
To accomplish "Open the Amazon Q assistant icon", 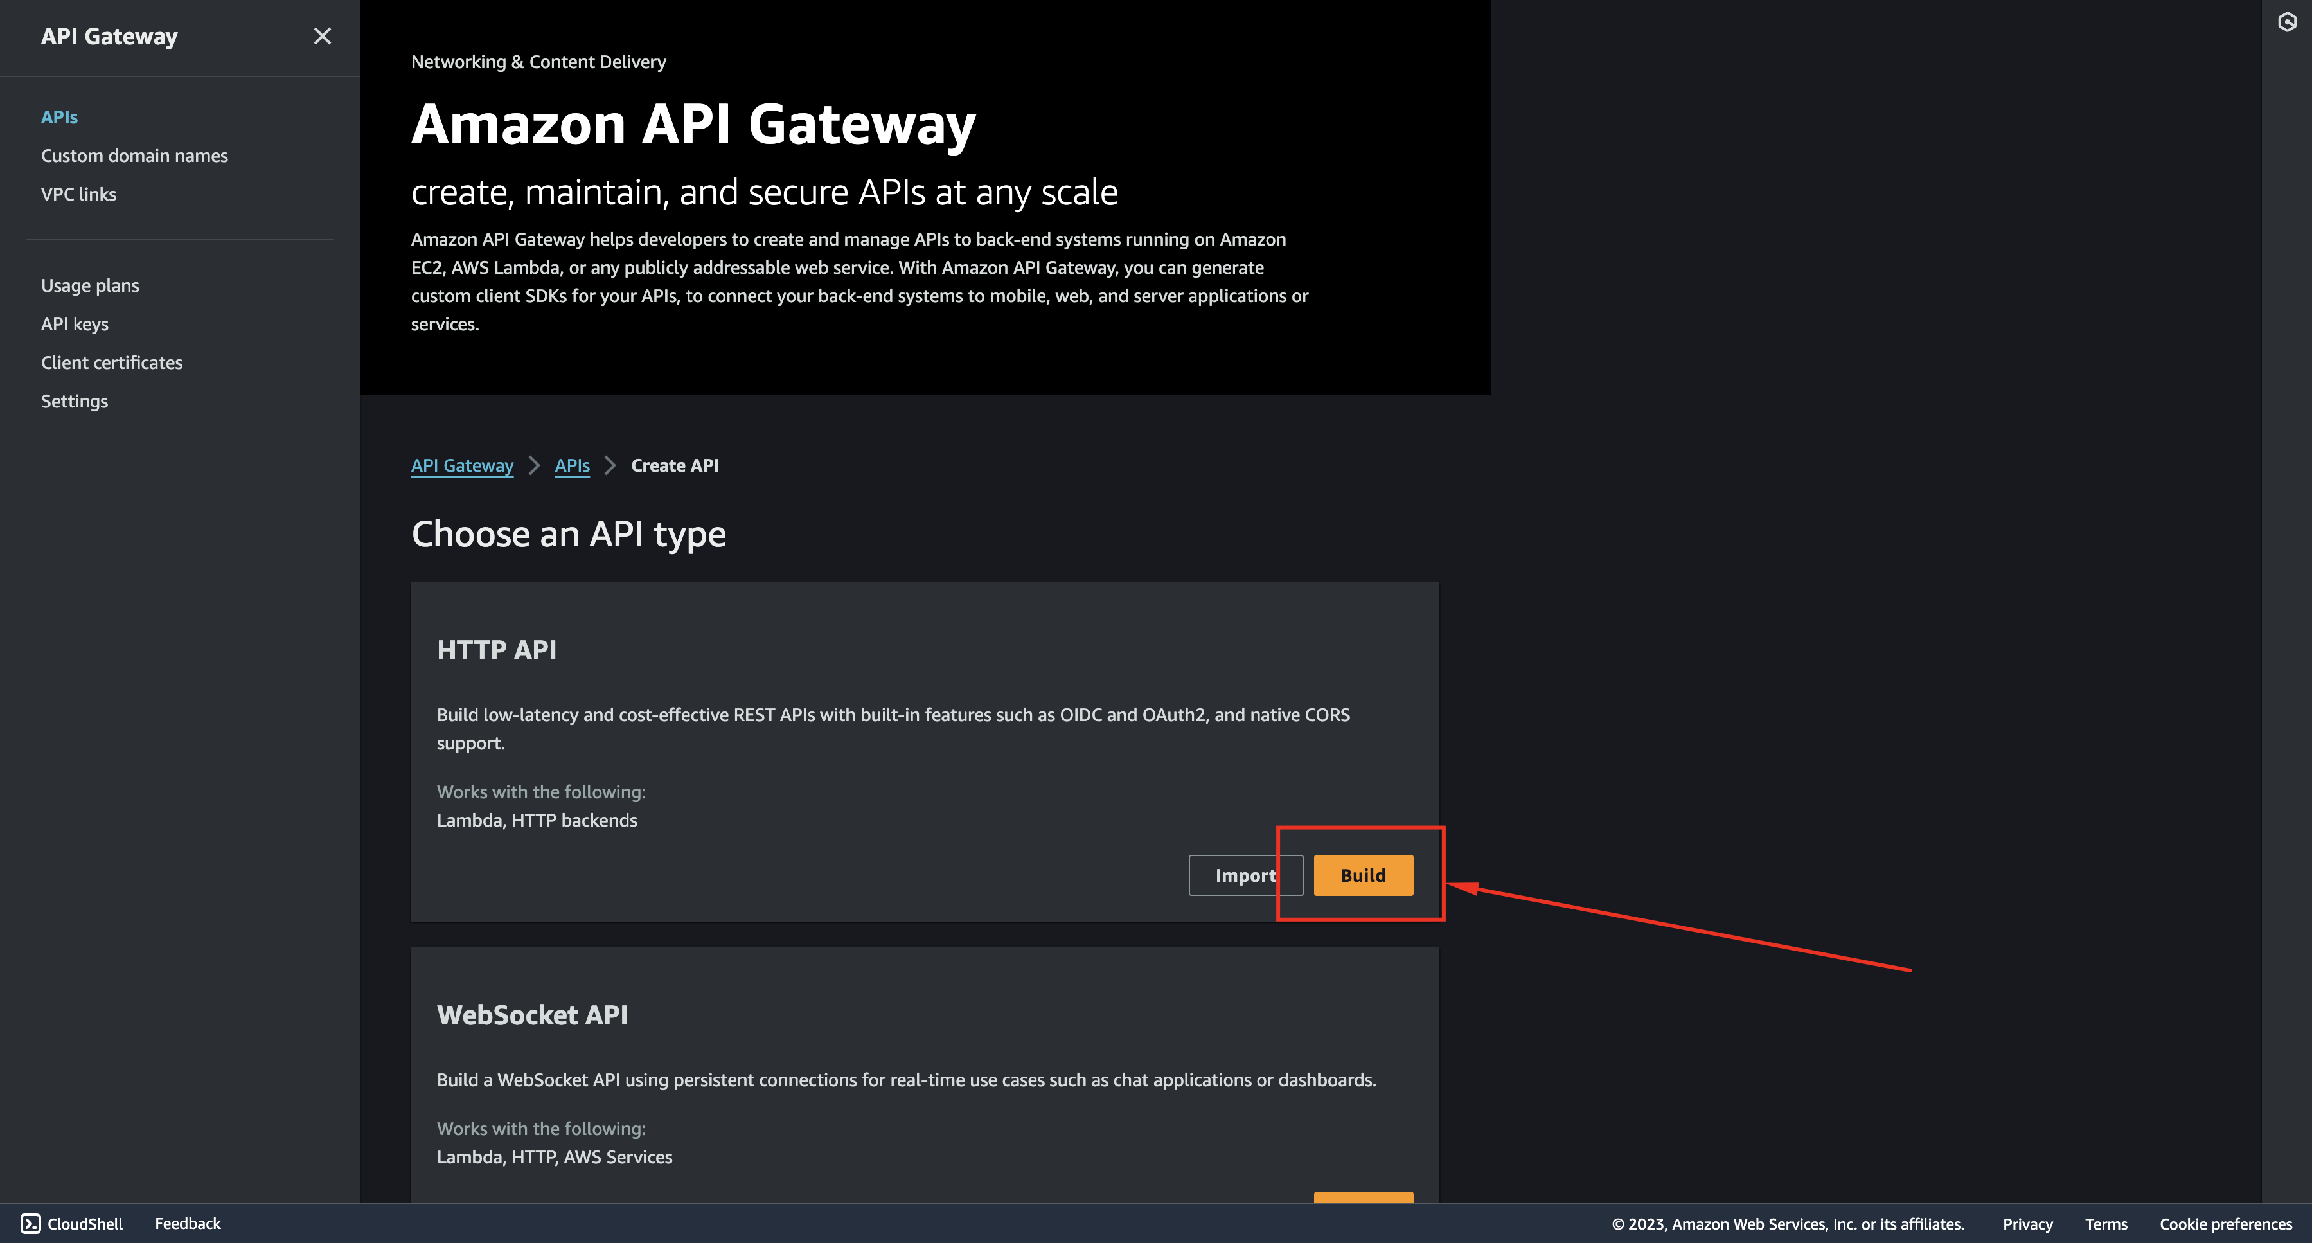I will (2288, 22).
